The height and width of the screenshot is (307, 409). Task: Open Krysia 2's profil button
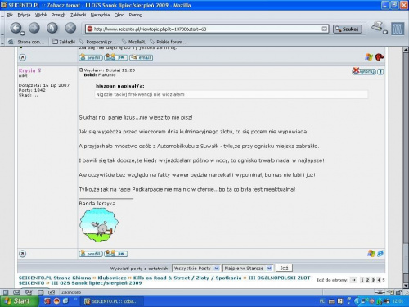click(x=91, y=254)
